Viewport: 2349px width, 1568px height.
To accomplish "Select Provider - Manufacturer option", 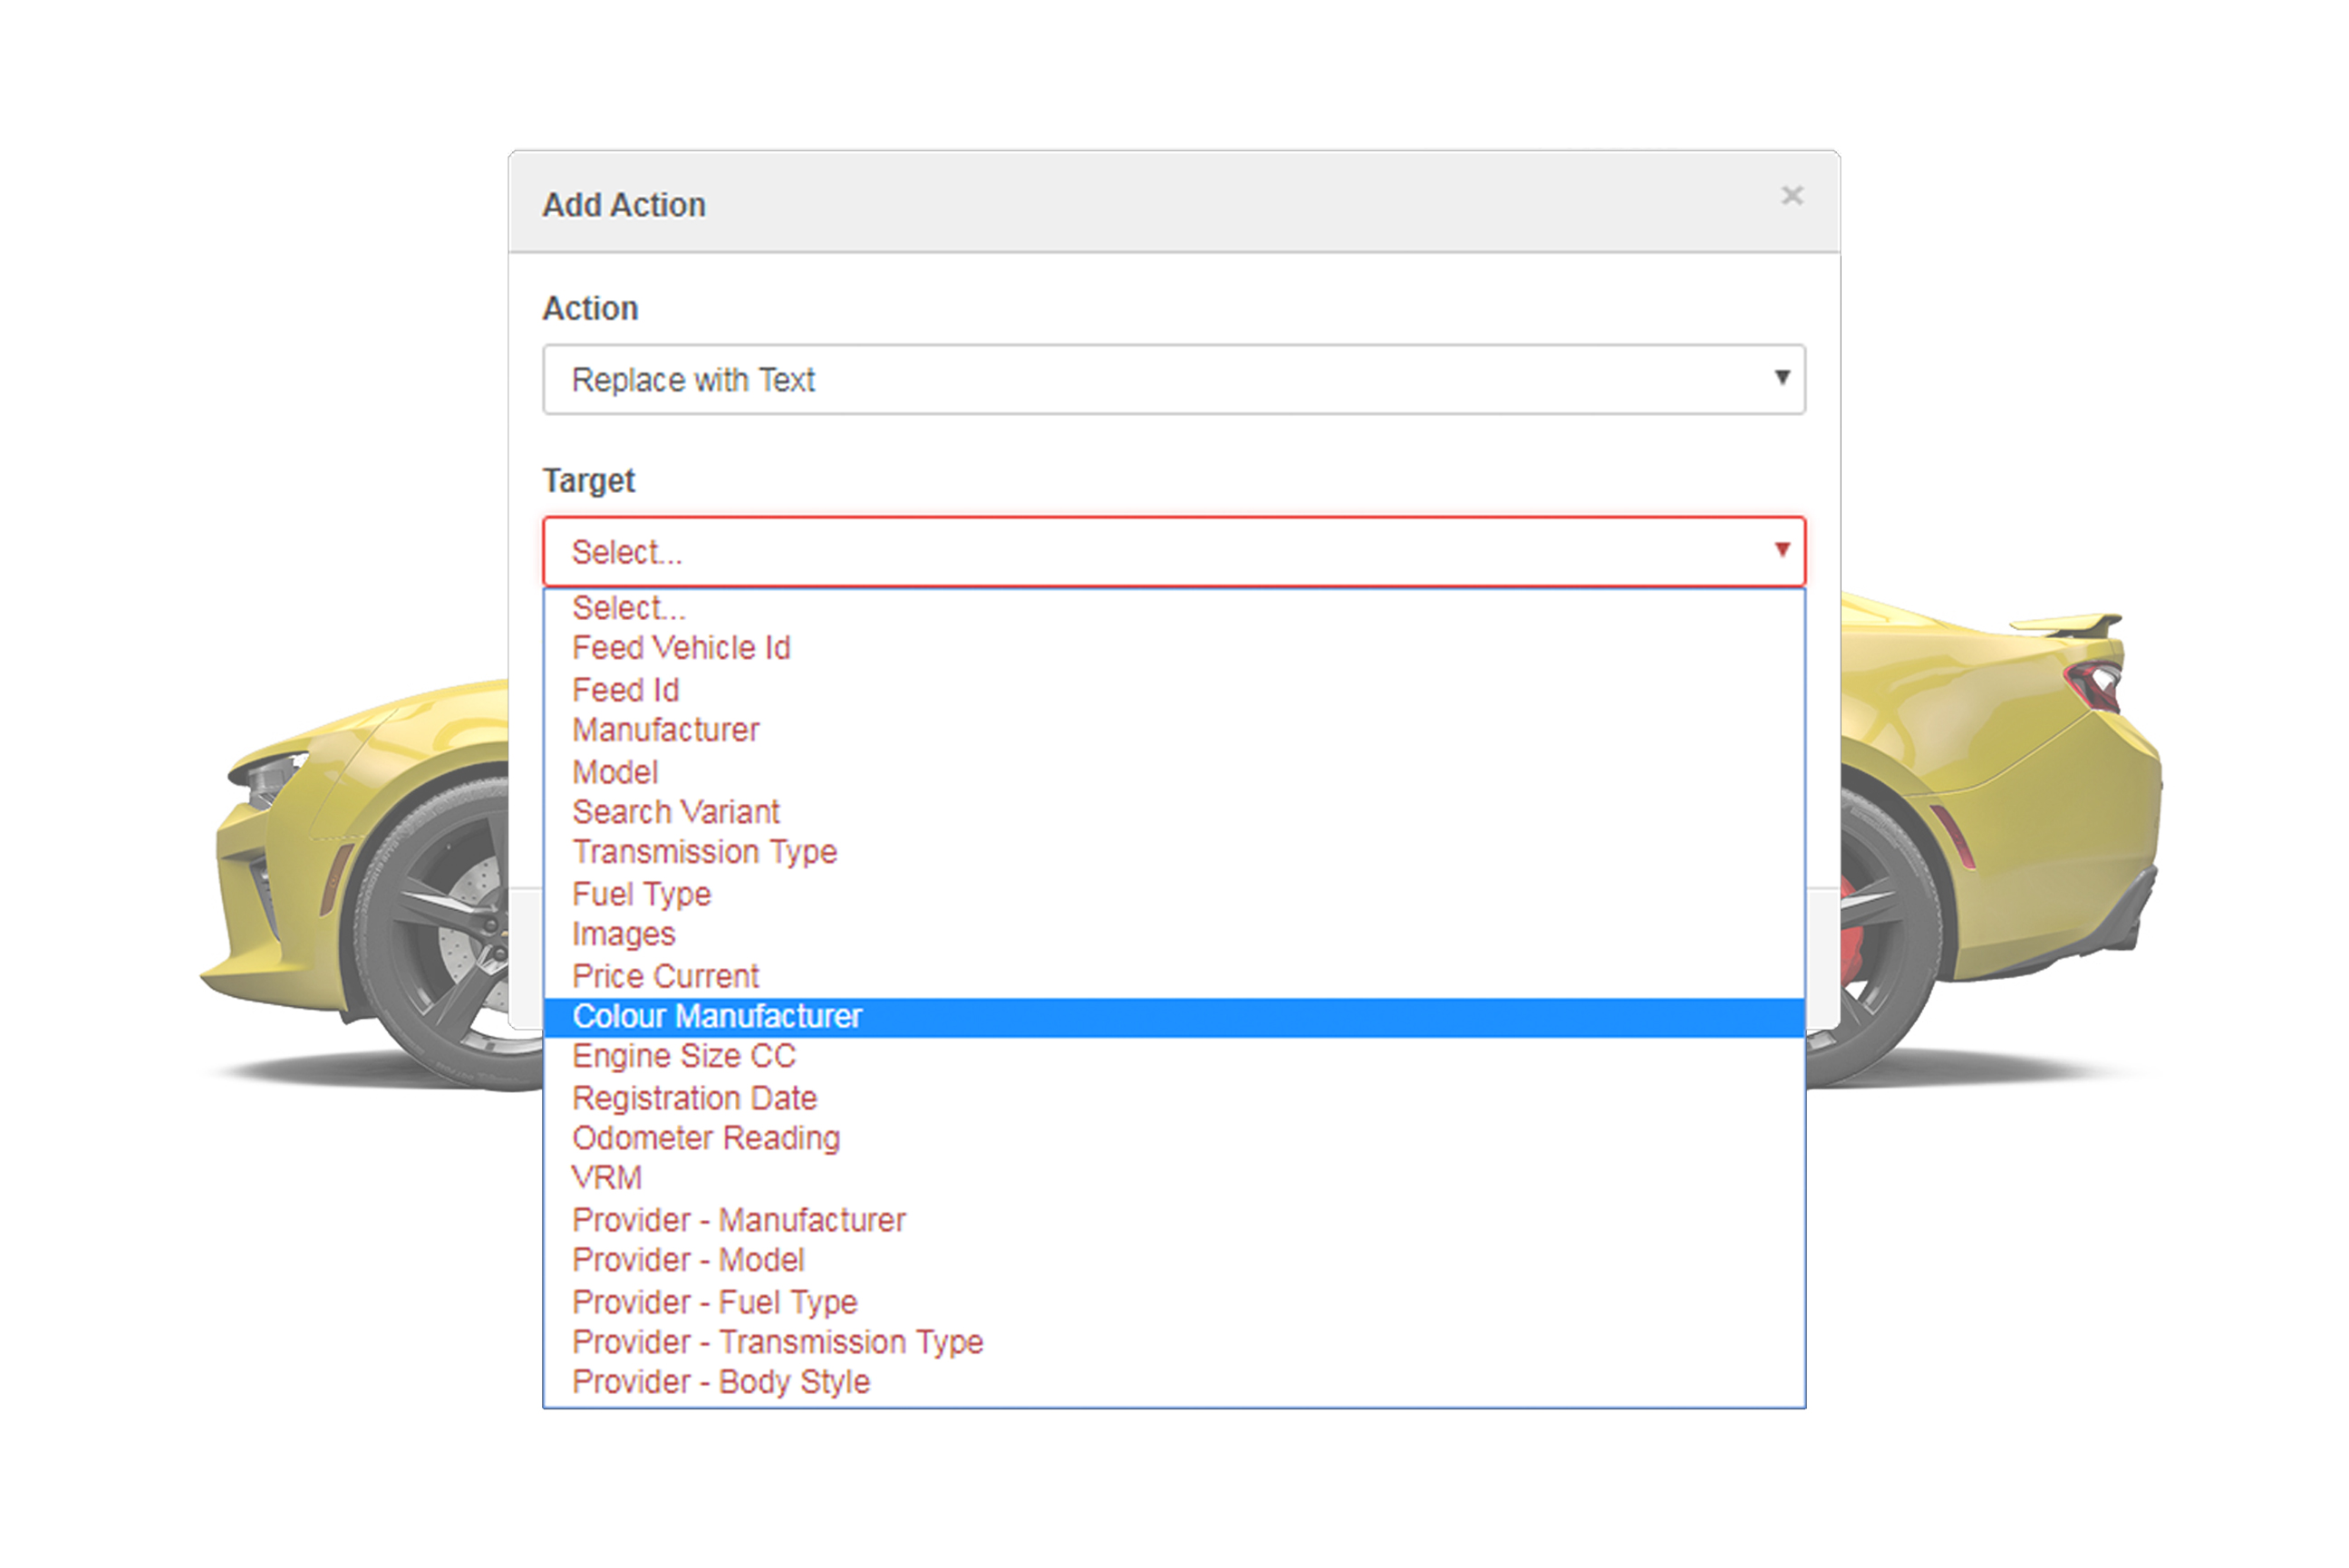I will click(1174, 1220).
